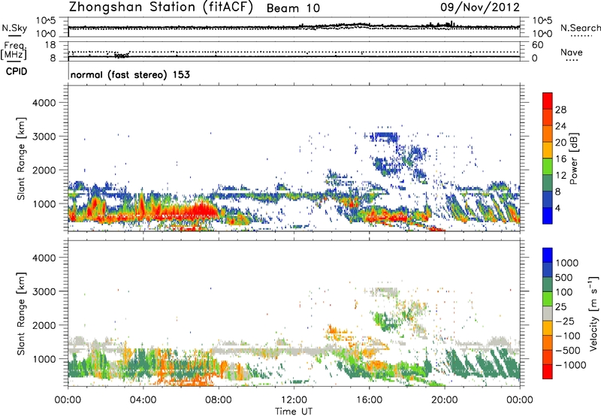This screenshot has width=601, height=416.
Task: Pick the yellow-orange 16–20 dB power swatch
Action: 548,150
